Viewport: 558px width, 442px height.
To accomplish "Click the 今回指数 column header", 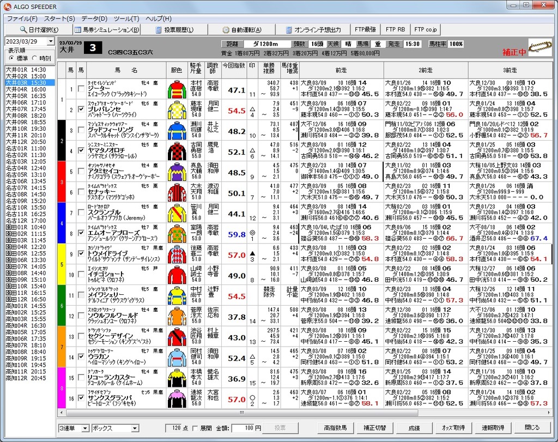I will point(234,70).
